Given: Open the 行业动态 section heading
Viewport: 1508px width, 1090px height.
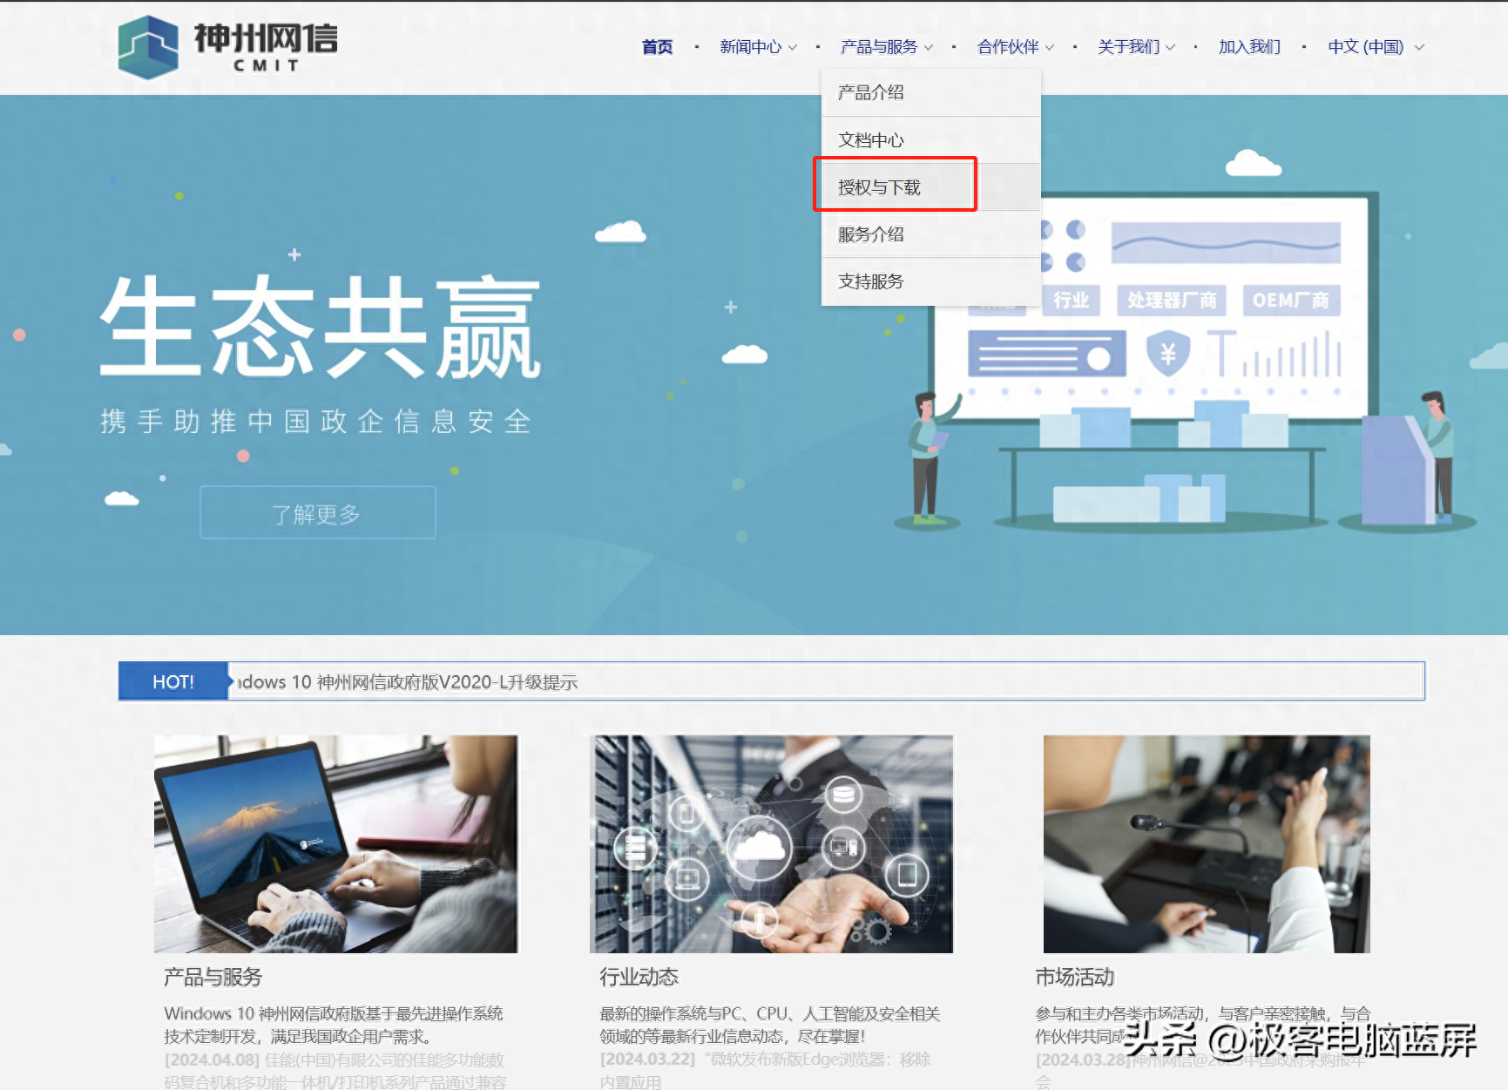Looking at the screenshot, I should 639,977.
